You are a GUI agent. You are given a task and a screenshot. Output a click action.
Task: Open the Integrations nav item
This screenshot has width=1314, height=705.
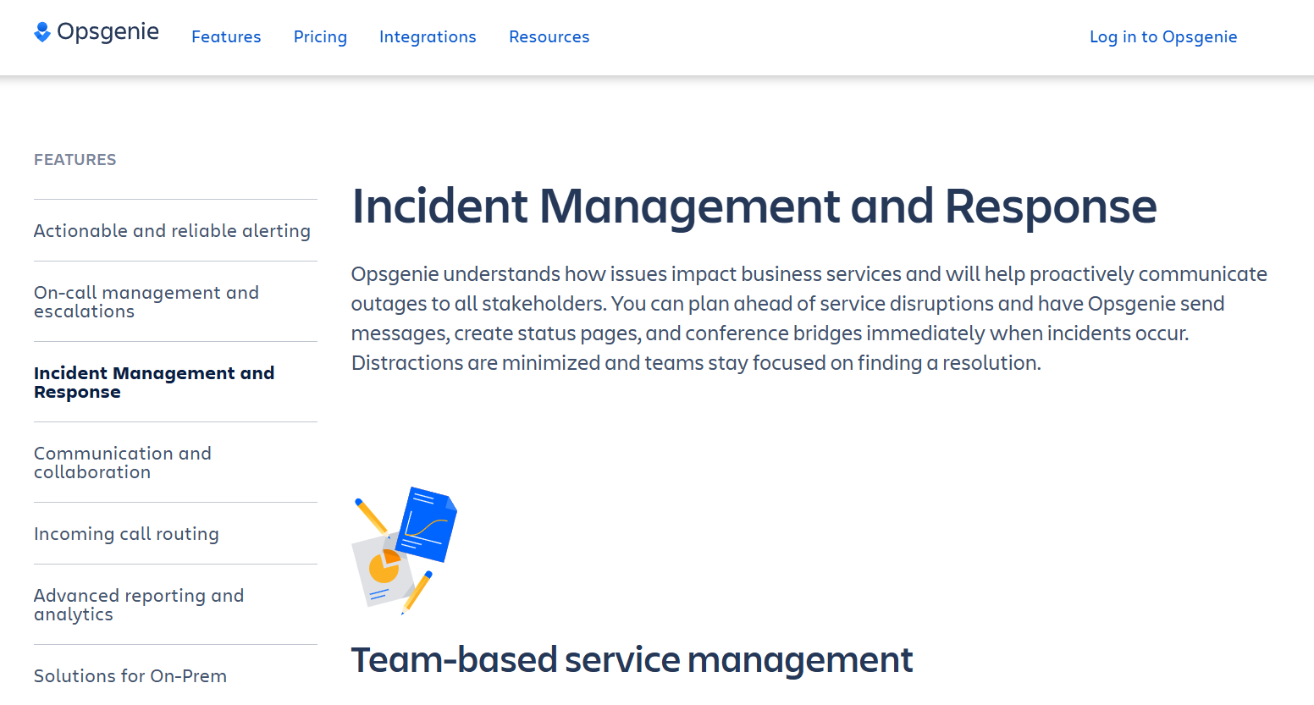tap(428, 37)
